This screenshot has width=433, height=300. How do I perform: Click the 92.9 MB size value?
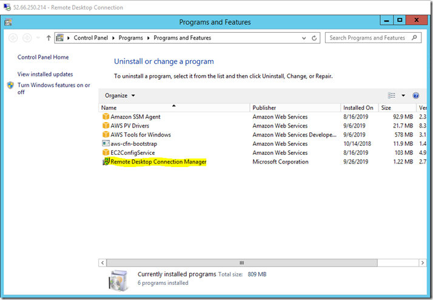pos(403,117)
